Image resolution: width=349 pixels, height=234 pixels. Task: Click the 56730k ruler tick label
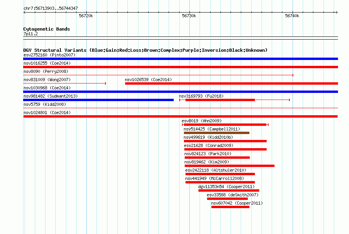click(x=189, y=16)
